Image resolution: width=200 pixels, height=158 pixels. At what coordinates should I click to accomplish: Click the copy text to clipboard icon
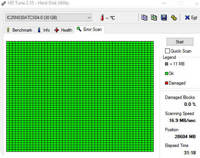(x=144, y=17)
